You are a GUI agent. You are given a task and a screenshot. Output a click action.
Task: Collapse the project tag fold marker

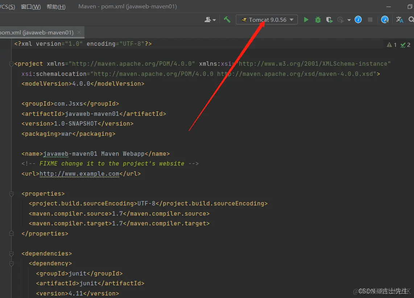[x=11, y=64]
